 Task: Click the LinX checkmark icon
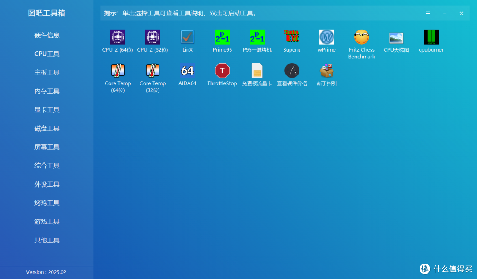tap(187, 37)
